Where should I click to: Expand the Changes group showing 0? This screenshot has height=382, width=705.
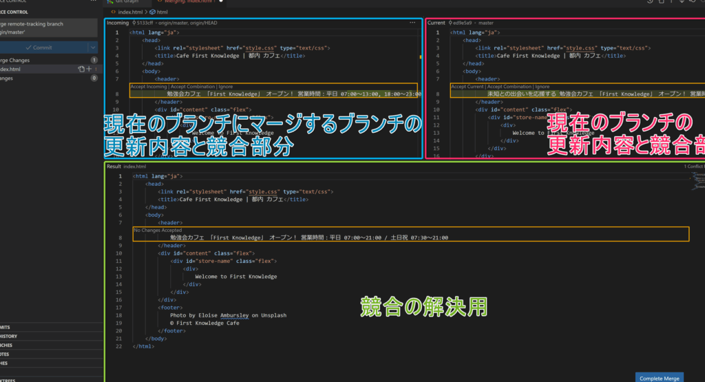coord(14,78)
